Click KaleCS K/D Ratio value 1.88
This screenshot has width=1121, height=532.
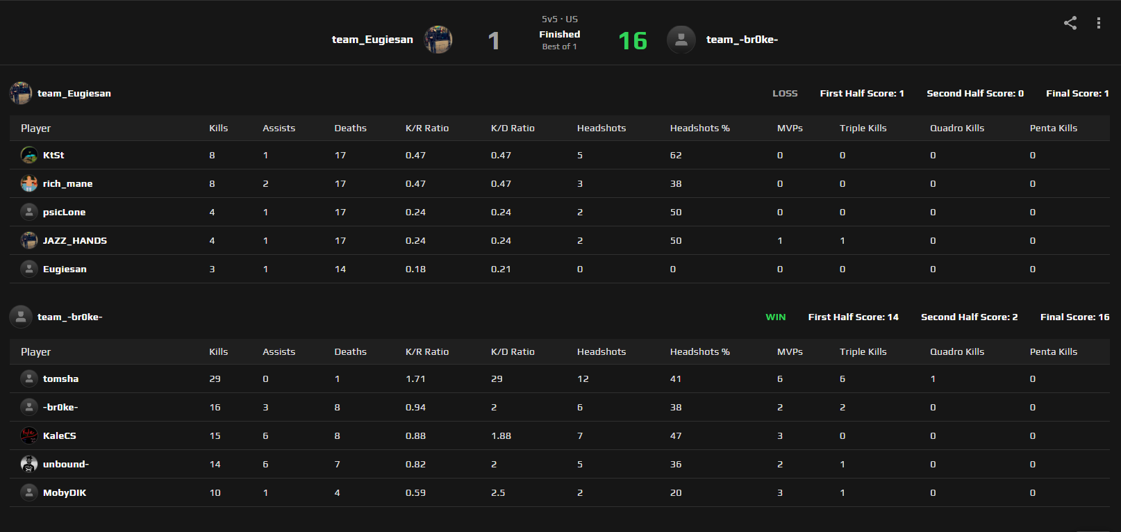coord(501,435)
